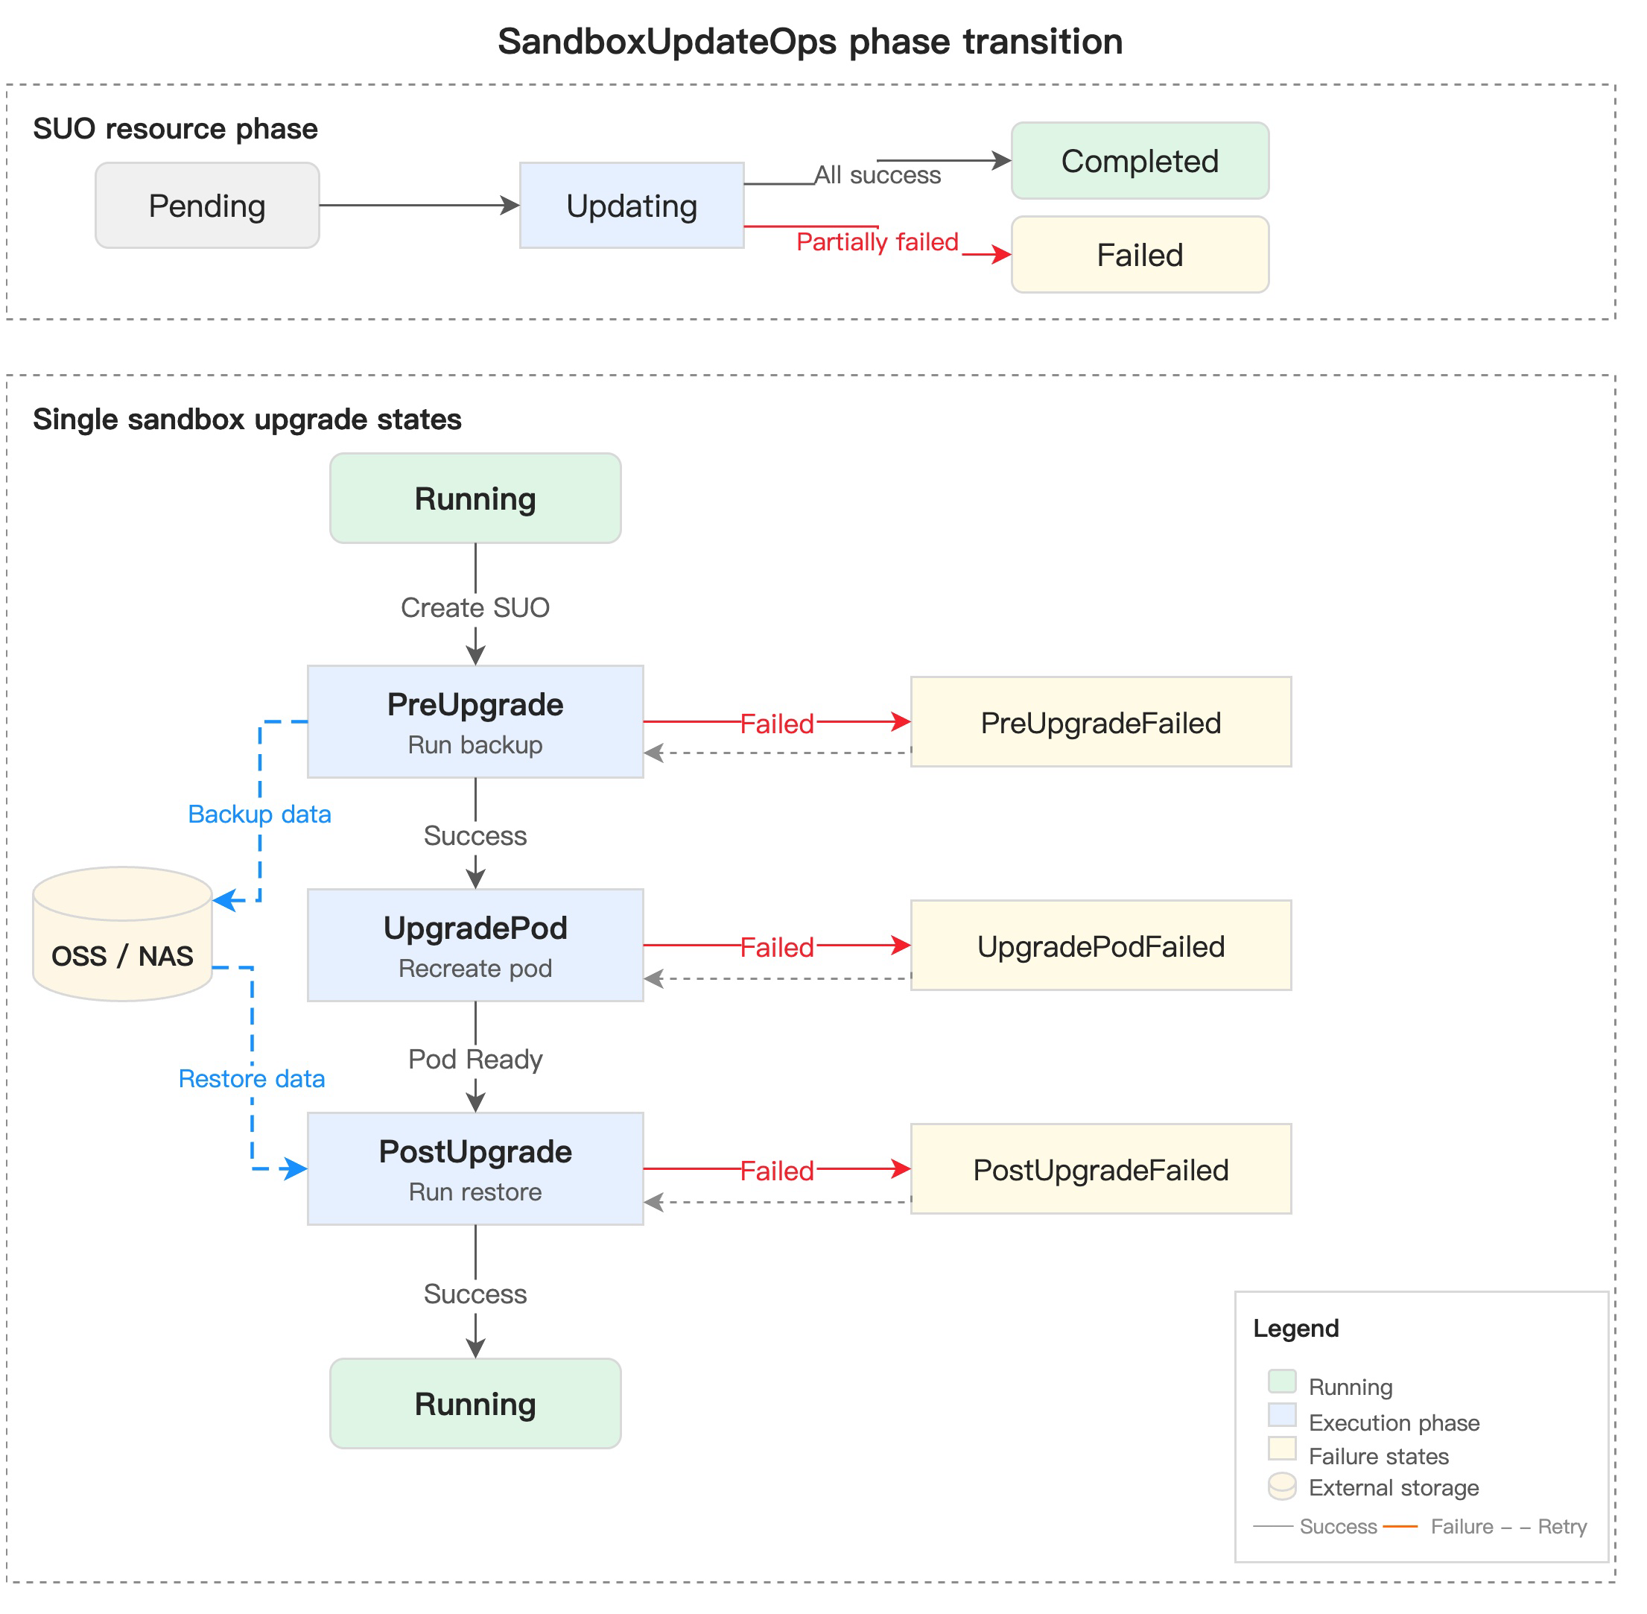Click the External storage legend cylinder icon

[x=1282, y=1486]
